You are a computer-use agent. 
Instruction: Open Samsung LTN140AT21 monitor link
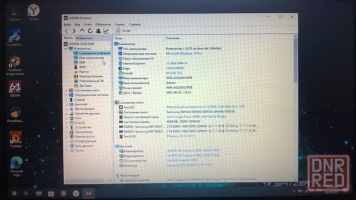(x=189, y=165)
